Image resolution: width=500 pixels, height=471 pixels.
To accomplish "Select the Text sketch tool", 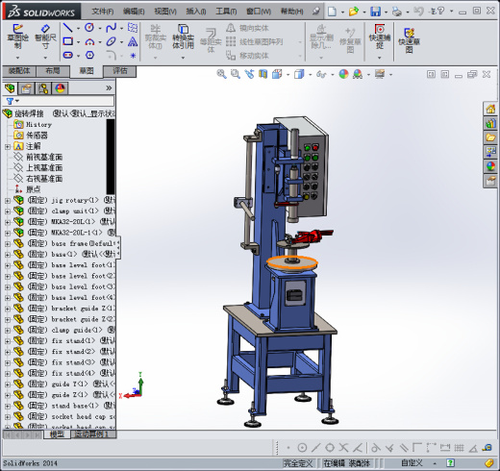I will pos(133,42).
